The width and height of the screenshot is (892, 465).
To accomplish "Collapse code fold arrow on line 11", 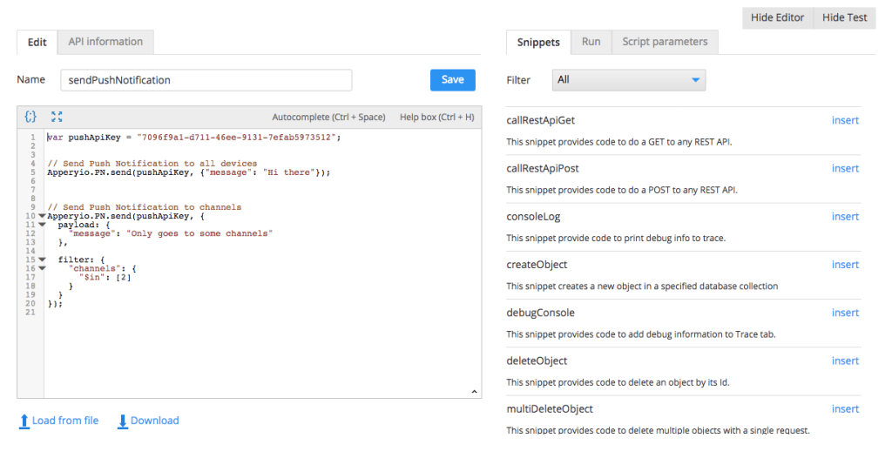I will (x=42, y=225).
